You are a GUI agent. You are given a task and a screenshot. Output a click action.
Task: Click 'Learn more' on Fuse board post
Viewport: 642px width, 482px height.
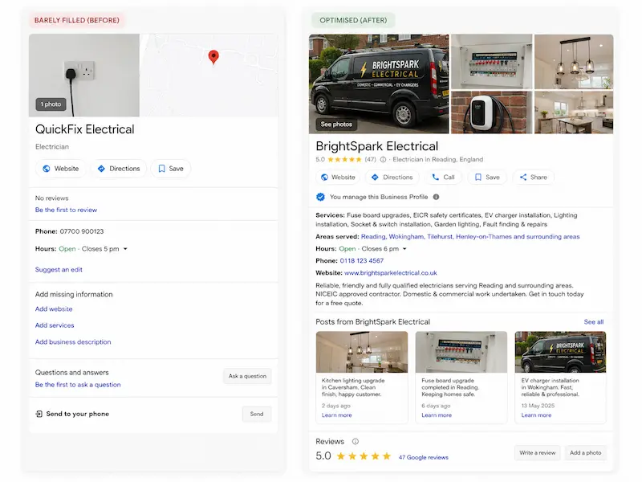(x=437, y=415)
